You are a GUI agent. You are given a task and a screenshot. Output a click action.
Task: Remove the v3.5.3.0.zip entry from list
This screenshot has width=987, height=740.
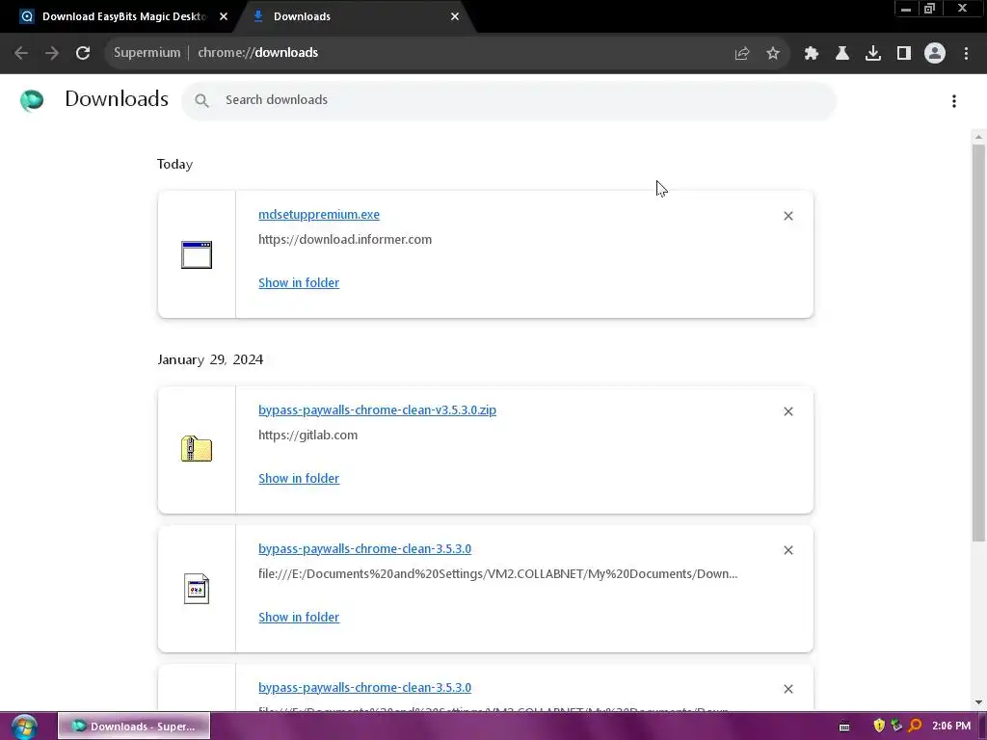[788, 411]
